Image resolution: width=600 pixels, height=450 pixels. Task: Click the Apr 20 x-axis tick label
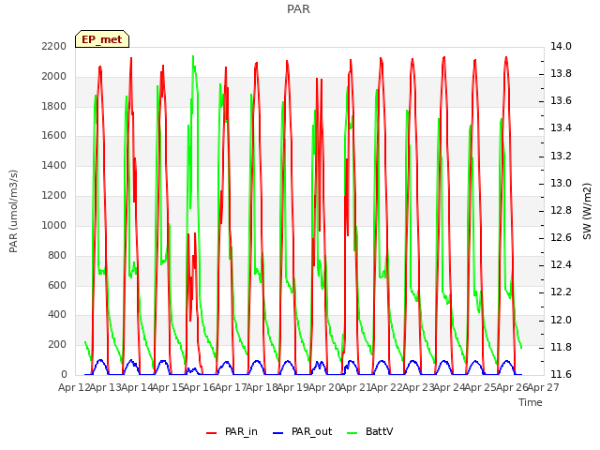[x=324, y=387]
